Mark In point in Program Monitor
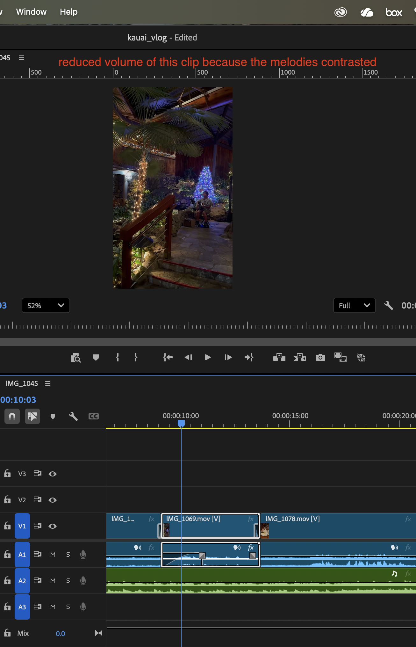416x647 pixels. [118, 358]
